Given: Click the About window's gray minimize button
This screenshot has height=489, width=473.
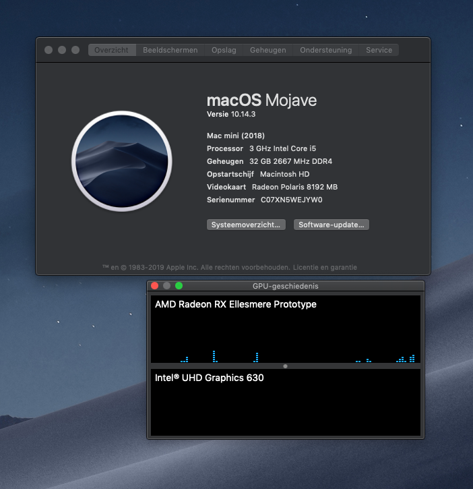Looking at the screenshot, I should coord(62,50).
